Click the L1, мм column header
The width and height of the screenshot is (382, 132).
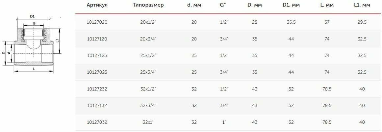[362, 5]
